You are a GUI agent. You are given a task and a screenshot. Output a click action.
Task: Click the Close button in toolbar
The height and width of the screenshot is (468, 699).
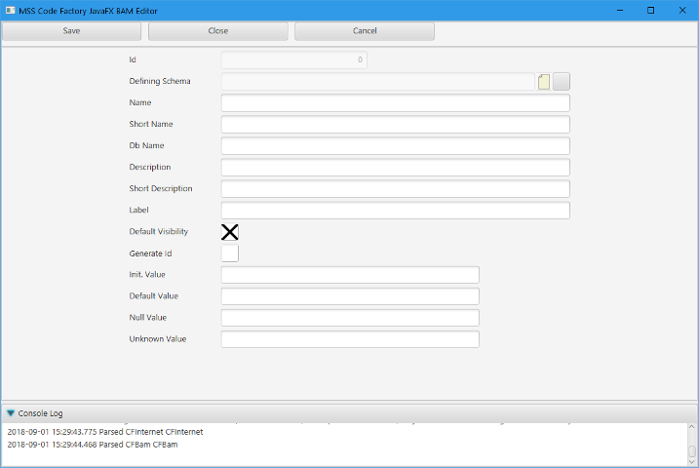coord(218,31)
